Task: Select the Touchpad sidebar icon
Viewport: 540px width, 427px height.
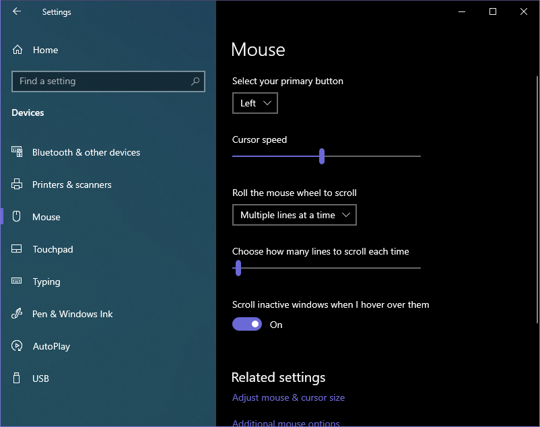Action: (18, 249)
